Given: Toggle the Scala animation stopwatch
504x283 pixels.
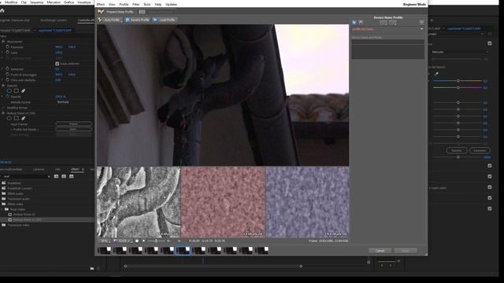Looking at the screenshot, I should [7, 53].
